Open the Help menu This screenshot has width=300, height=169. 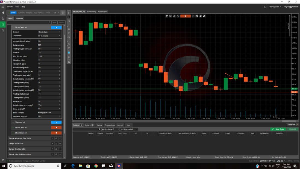click(x=23, y=7)
